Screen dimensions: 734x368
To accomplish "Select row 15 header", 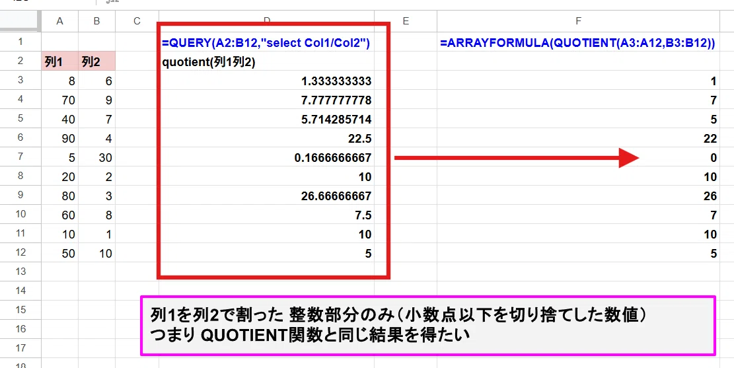I will 20,311.
